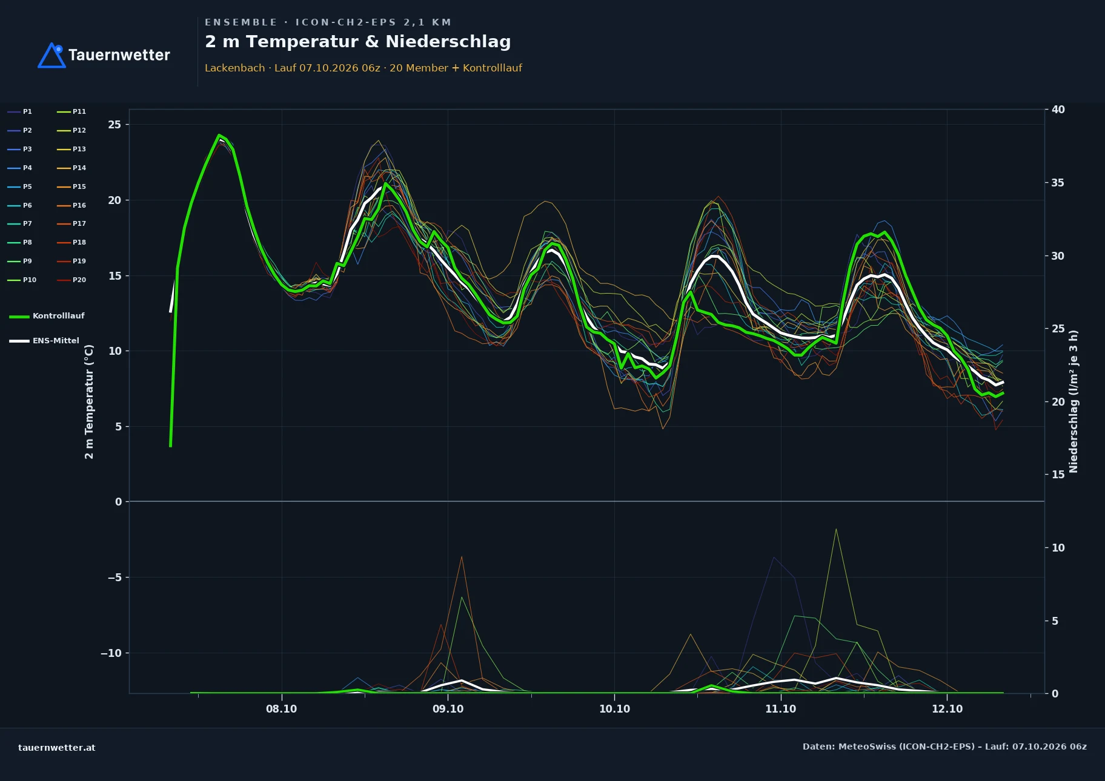Select the P3 legend entry
Viewport: 1105px width, 781px height.
[20, 149]
